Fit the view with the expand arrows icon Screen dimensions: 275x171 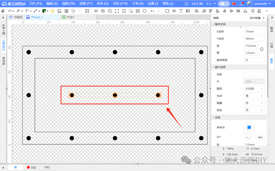tap(117, 11)
